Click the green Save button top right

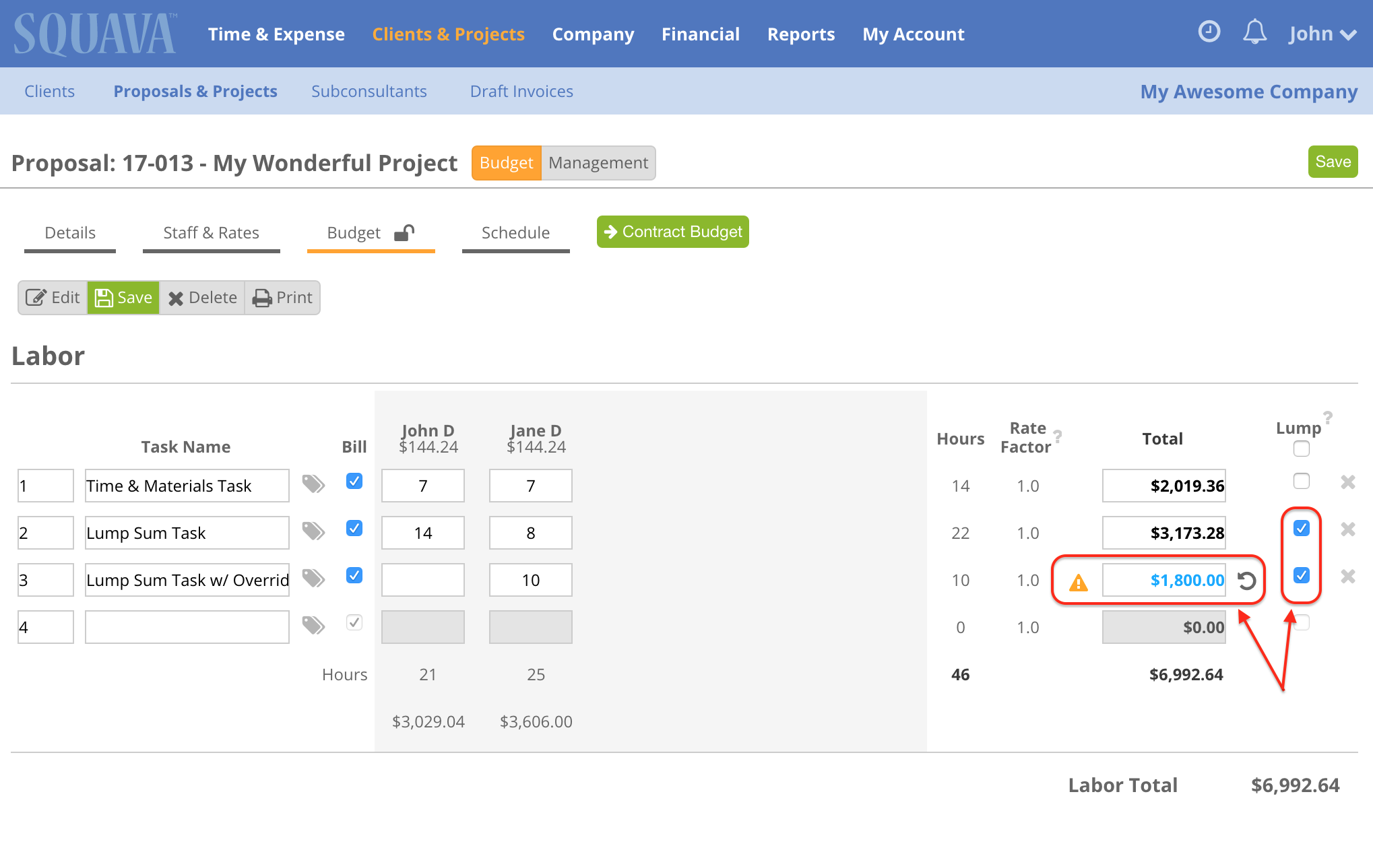click(x=1333, y=162)
